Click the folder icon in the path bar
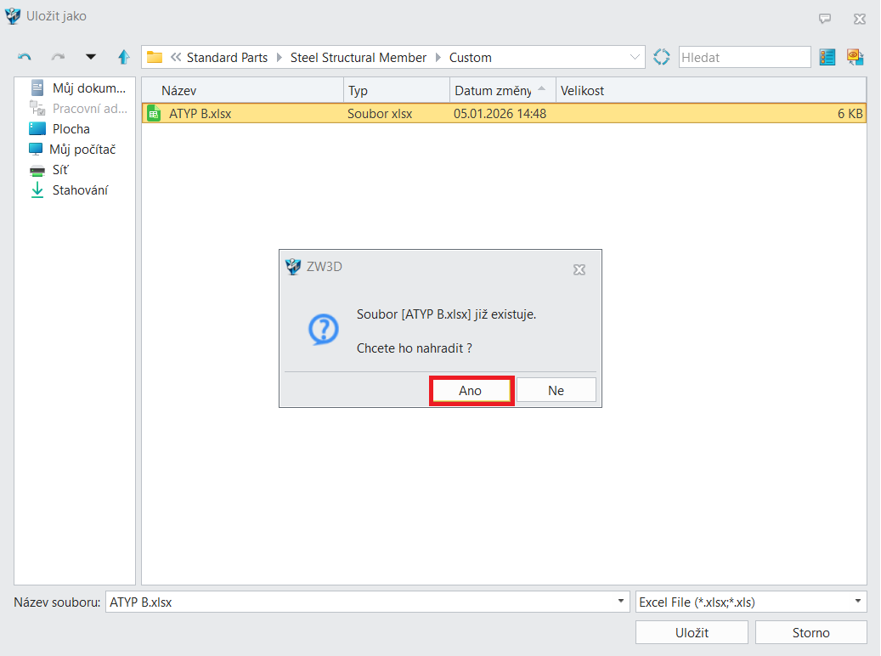Viewport: 881px width, 656px height. click(x=155, y=57)
